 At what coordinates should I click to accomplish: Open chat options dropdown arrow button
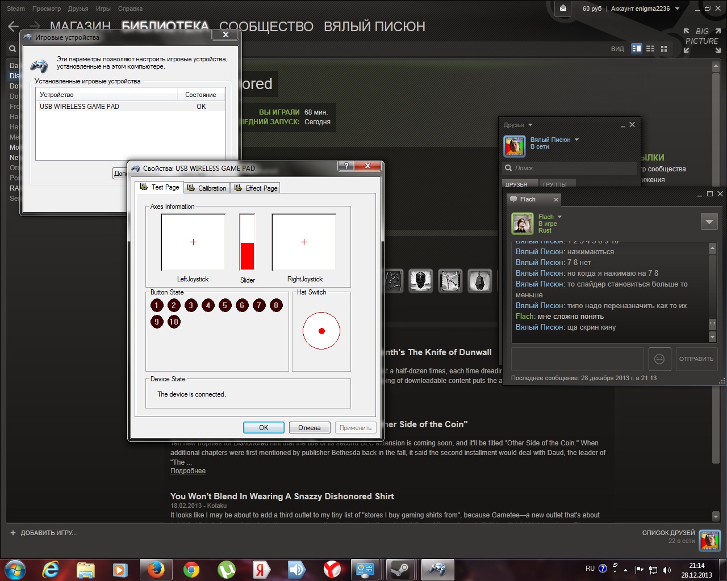point(709,222)
